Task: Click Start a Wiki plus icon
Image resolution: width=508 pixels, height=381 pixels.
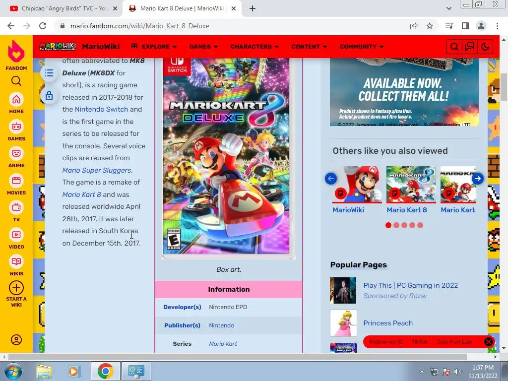Action: [x=16, y=288]
